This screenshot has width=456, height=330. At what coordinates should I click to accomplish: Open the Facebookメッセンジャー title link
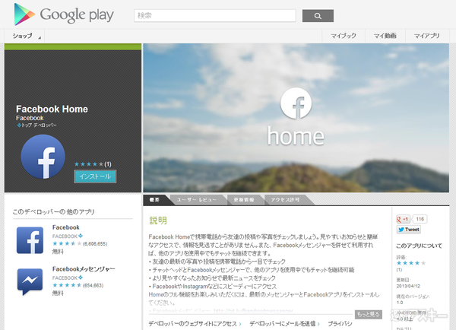coord(84,269)
